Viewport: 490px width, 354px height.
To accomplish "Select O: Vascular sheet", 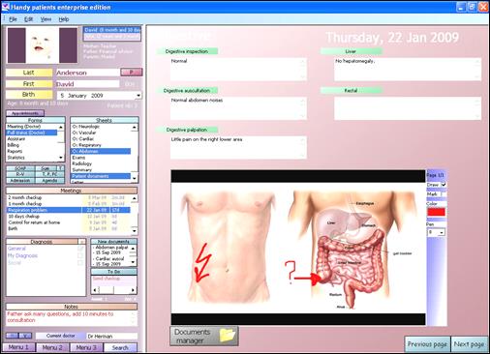I will (x=101, y=133).
